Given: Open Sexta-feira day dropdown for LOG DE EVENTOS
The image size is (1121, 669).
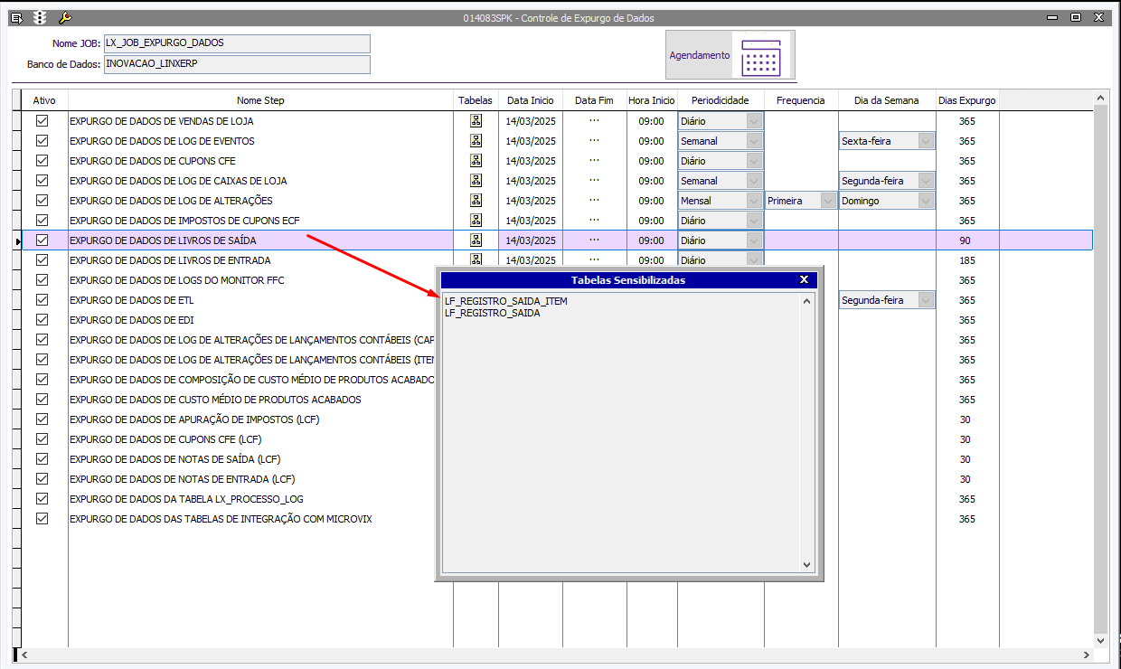Looking at the screenshot, I should coord(926,141).
